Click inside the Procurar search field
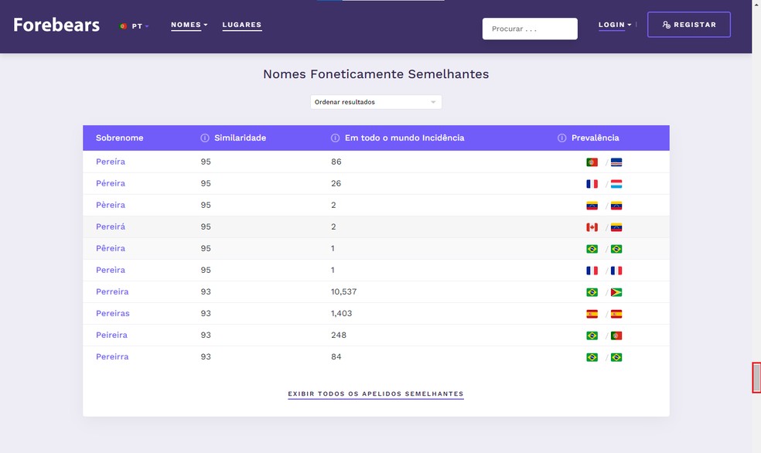761x453 pixels. pos(529,29)
